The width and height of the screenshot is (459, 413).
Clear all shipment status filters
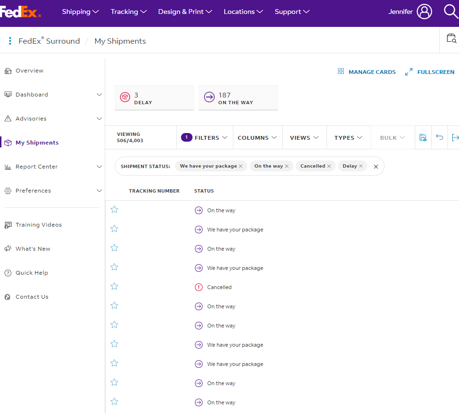click(x=376, y=167)
